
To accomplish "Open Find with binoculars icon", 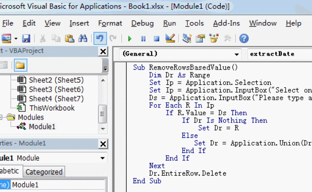I will coord(83,38).
